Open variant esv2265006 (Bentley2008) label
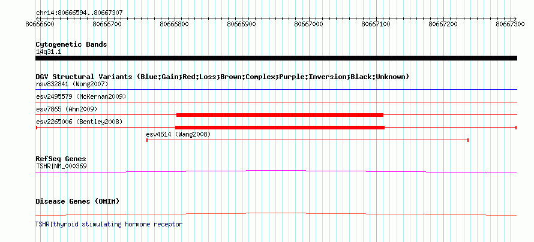 (79, 122)
